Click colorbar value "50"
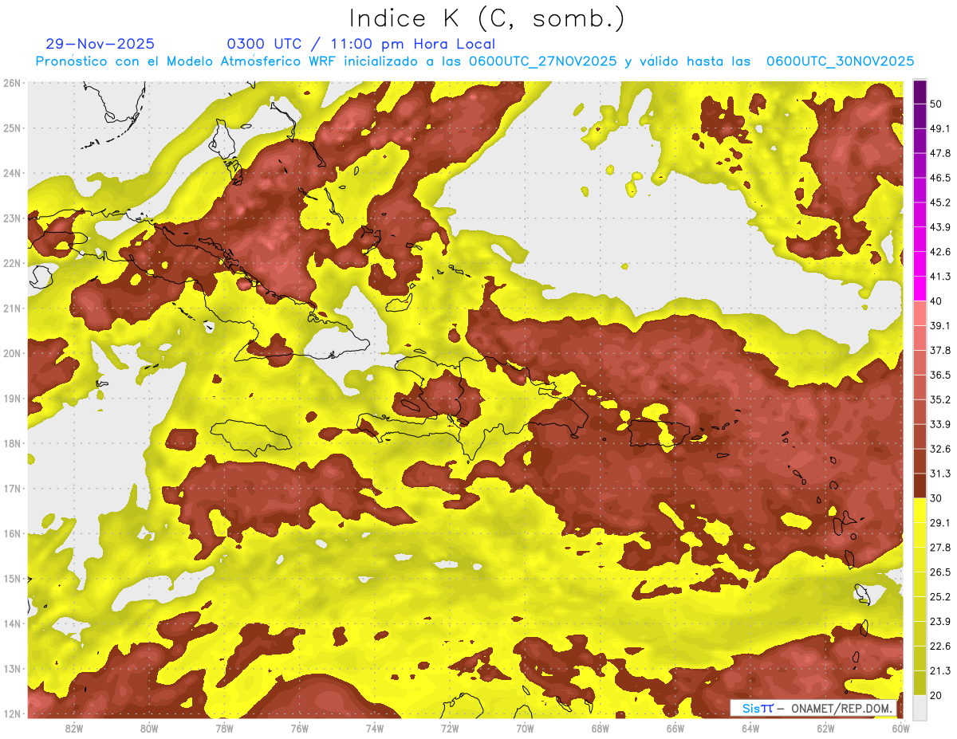This screenshot has width=957, height=739. (936, 104)
